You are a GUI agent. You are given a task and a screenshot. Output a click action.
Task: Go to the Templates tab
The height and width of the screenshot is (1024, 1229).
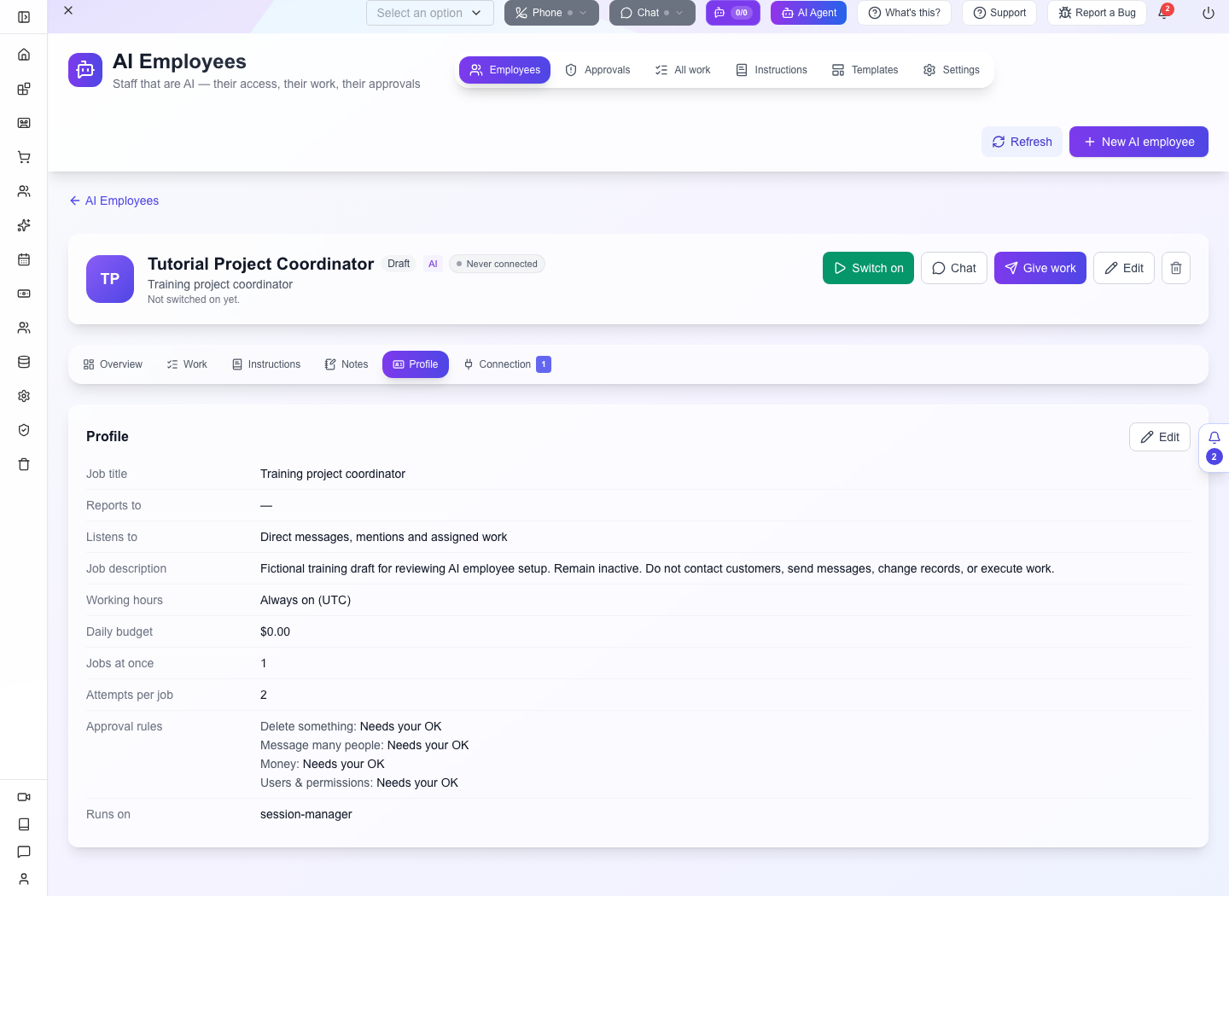coord(865,70)
